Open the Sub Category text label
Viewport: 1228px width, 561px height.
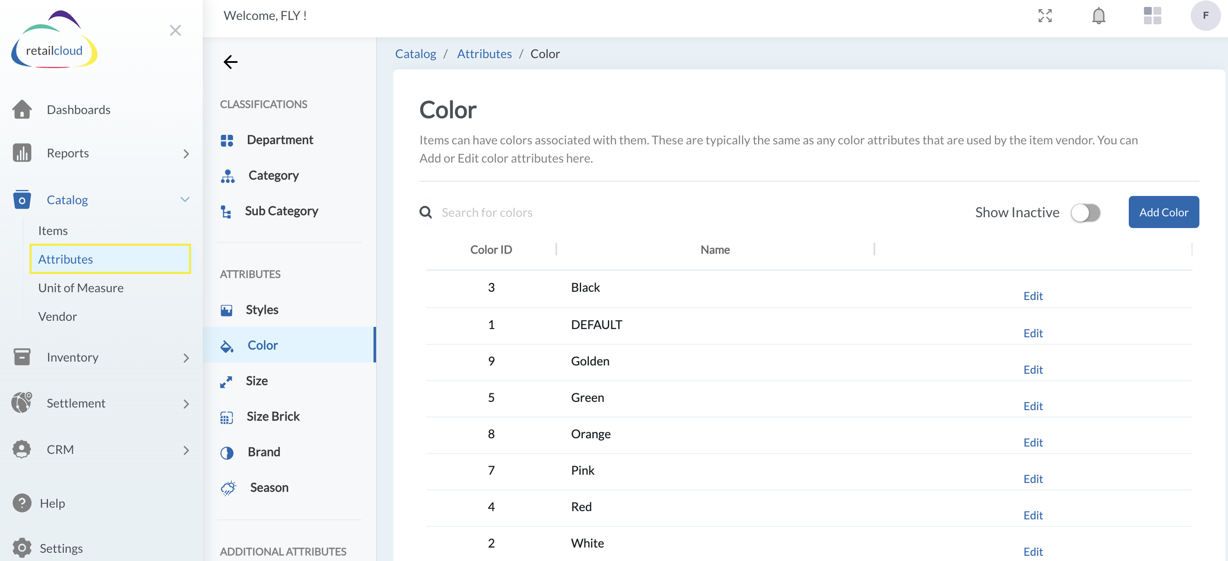tap(281, 211)
